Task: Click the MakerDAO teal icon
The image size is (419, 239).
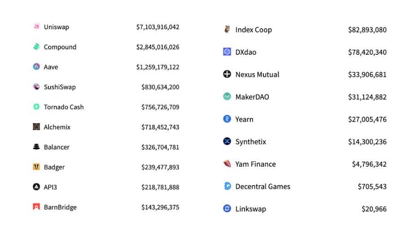Action: coord(227,97)
